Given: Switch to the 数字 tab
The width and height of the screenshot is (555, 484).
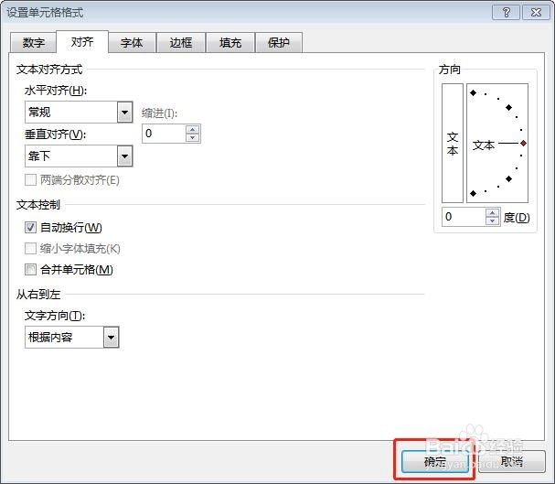Looking at the screenshot, I should pos(33,42).
